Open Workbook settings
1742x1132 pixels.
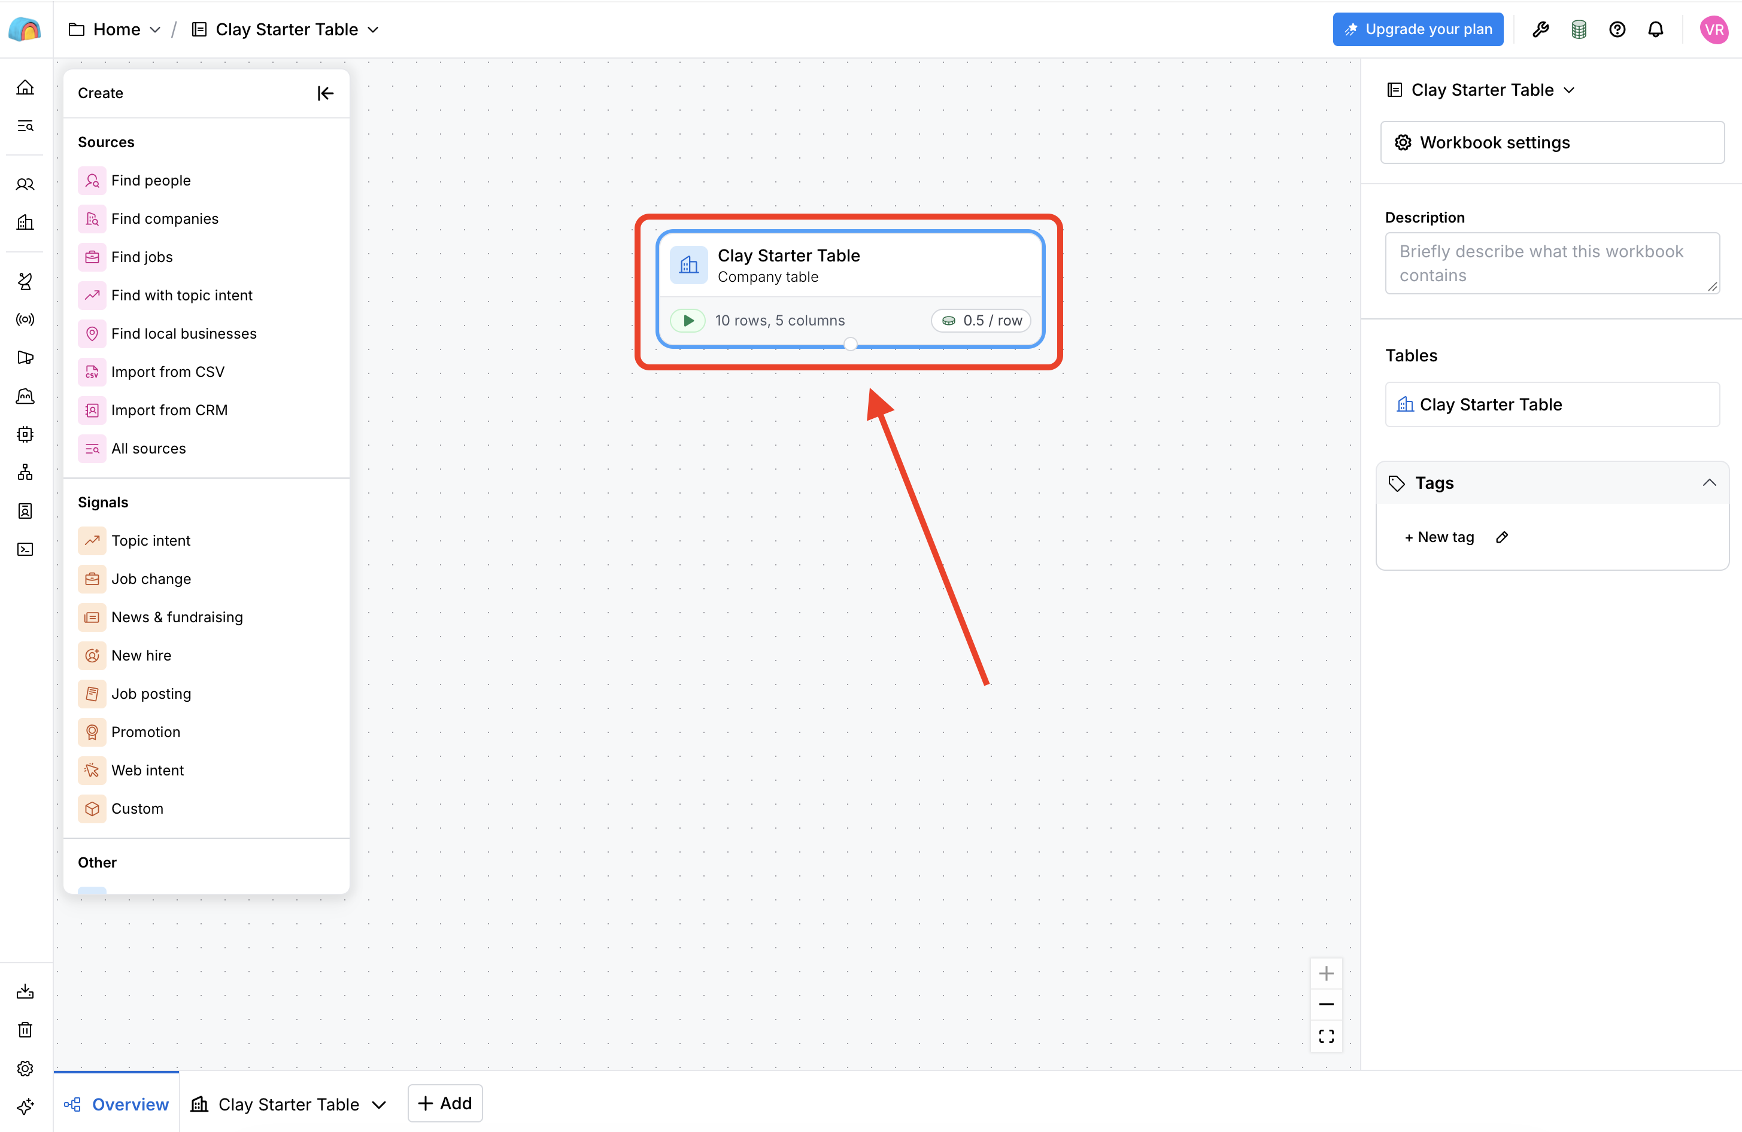tap(1552, 142)
